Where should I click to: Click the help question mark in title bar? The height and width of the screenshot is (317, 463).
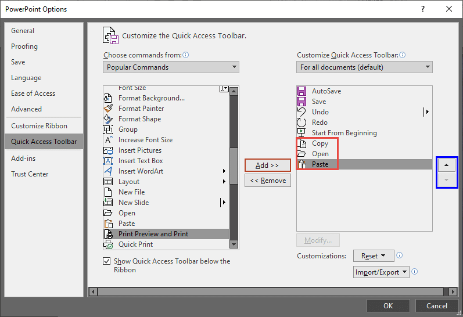[423, 9]
